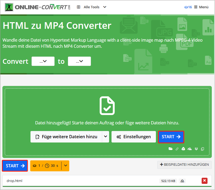Screen dimensions: 215x190
Task: Click 'Beispieldatei hinzufügen' button
Action: (x=185, y=165)
